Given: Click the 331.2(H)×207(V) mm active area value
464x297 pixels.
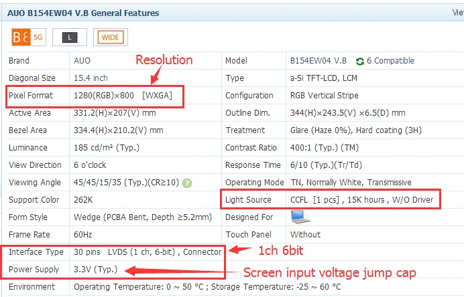Looking at the screenshot, I should click(x=115, y=113).
